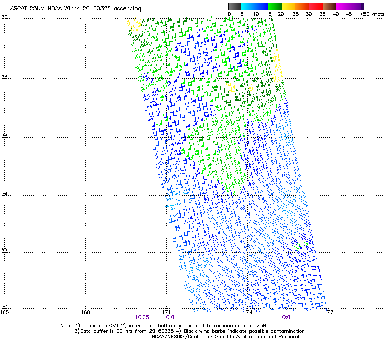Click the '25' legend scale label
The width and height of the screenshot is (387, 340).
pos(295,14)
